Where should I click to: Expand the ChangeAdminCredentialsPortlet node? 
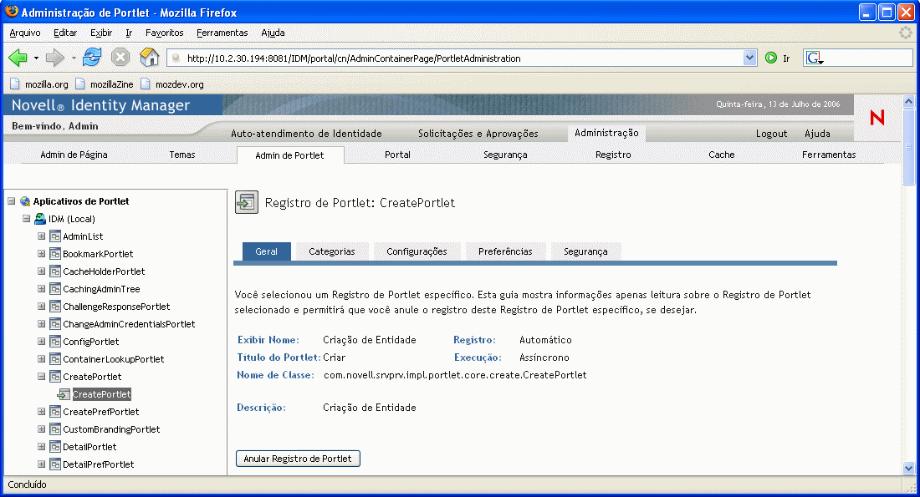[42, 324]
